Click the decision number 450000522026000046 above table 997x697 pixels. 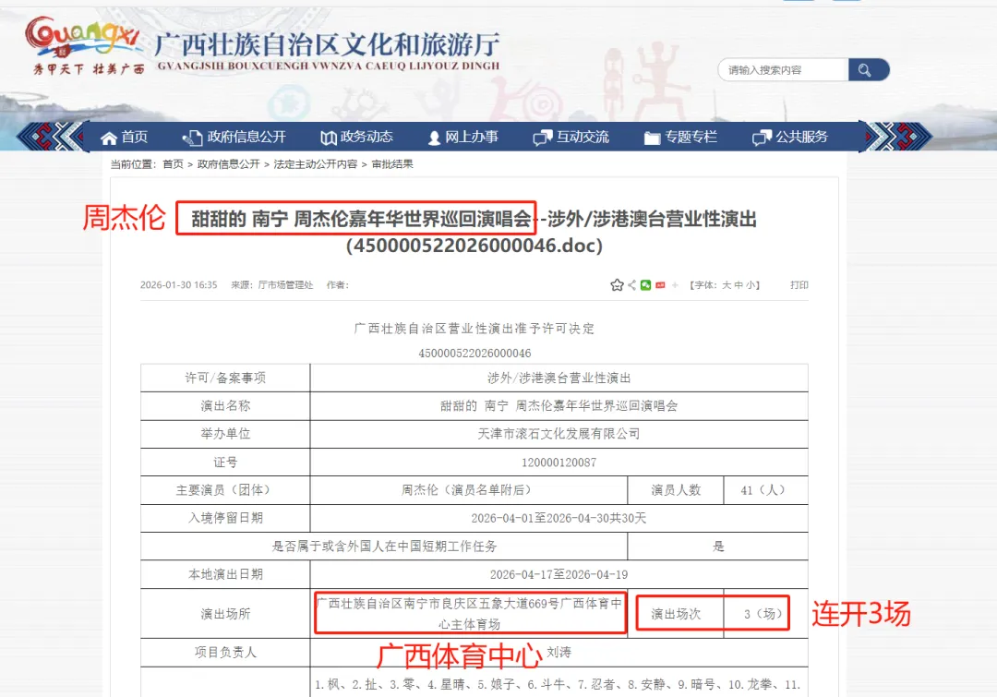pyautogui.click(x=474, y=353)
